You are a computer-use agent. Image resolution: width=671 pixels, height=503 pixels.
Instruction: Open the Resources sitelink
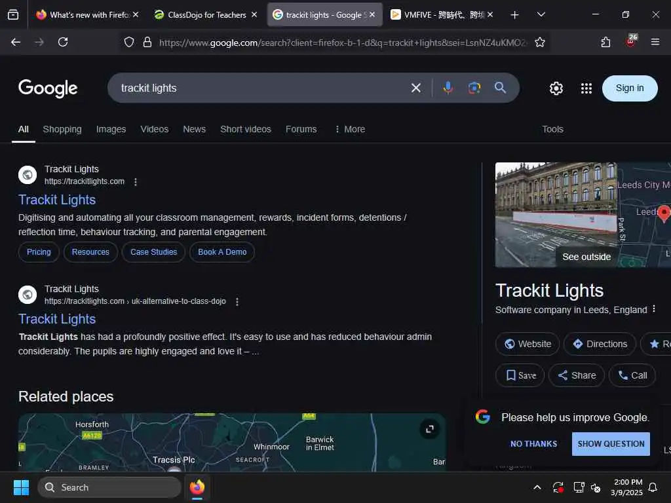[90, 252]
